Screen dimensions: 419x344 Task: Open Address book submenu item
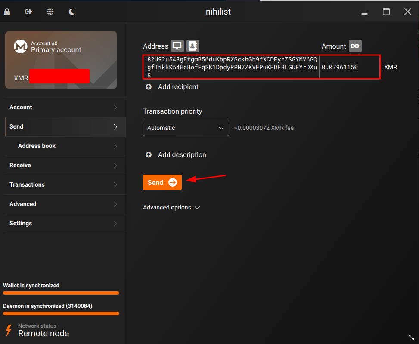click(x=65, y=146)
